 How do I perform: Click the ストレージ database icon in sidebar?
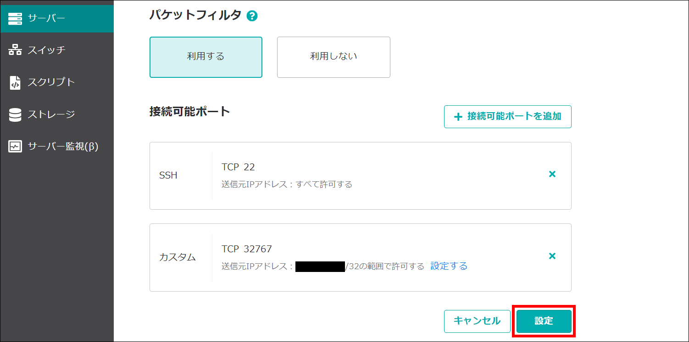[15, 114]
